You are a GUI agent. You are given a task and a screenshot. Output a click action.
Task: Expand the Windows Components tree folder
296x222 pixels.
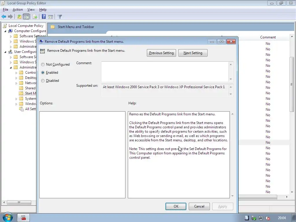(x=16, y=104)
